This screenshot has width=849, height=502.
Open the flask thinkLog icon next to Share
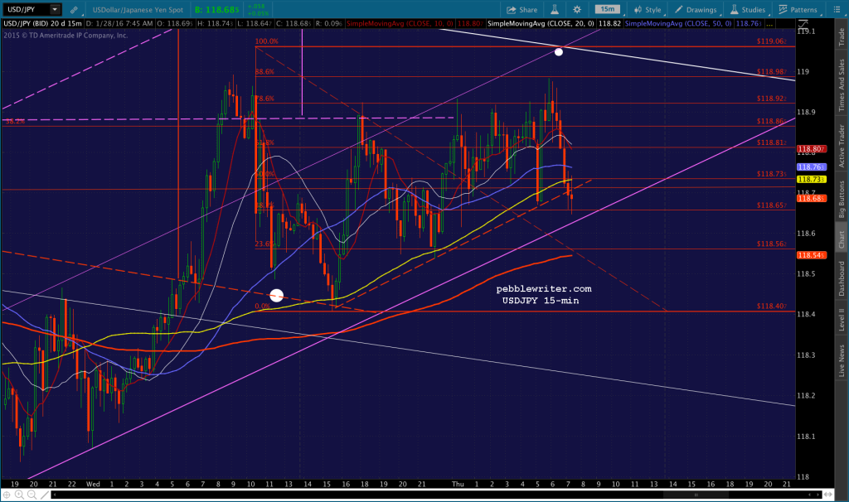coord(555,10)
